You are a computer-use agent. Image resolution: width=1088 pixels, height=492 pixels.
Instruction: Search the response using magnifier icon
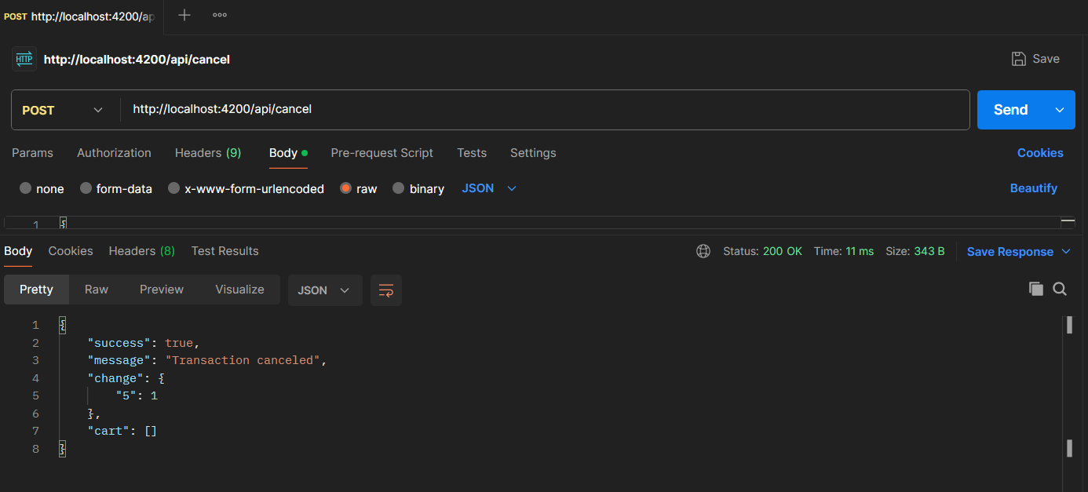coord(1060,289)
